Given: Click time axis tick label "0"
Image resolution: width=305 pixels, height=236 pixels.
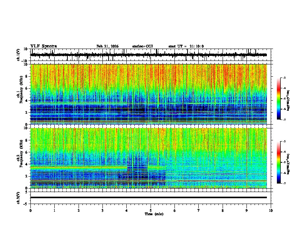Looking at the screenshot, I should 30,211.
